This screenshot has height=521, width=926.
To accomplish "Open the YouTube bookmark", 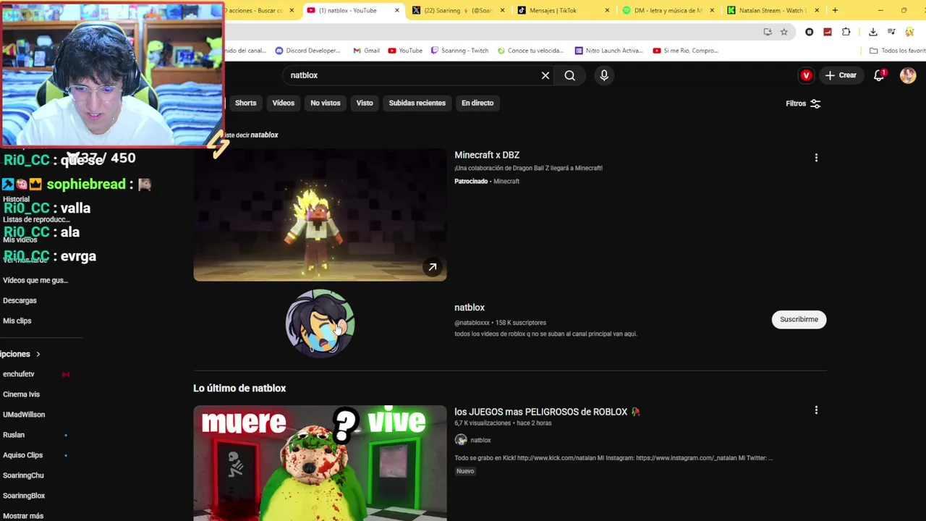I will point(405,51).
